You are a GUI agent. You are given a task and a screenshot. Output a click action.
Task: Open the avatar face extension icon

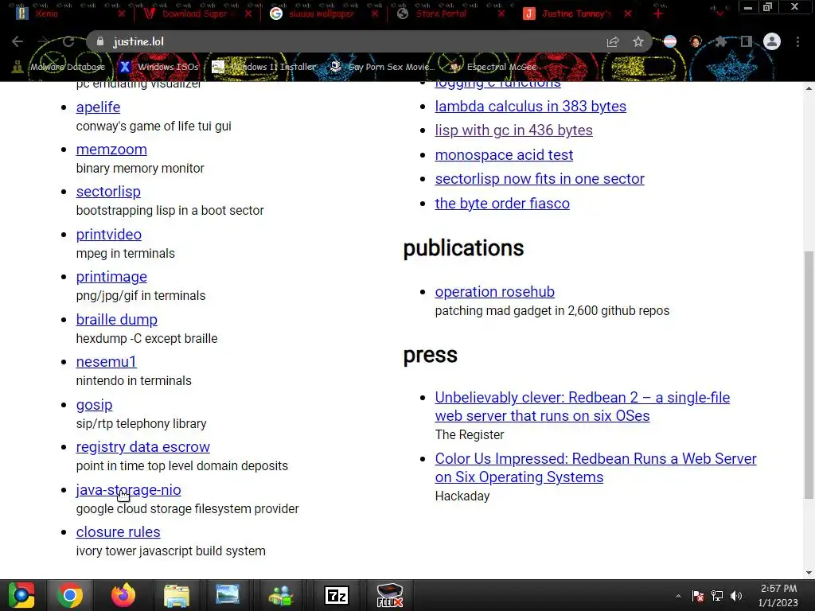pyautogui.click(x=696, y=41)
